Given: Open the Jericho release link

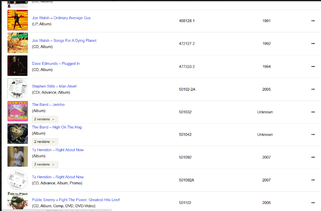Looking at the screenshot, I should pos(58,105).
